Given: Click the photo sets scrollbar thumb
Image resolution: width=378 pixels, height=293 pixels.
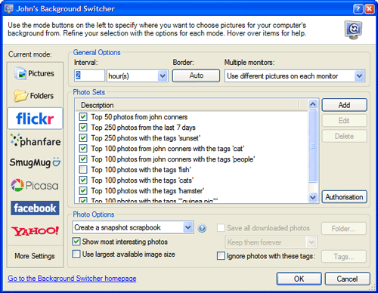Looking at the screenshot, I should (x=313, y=146).
